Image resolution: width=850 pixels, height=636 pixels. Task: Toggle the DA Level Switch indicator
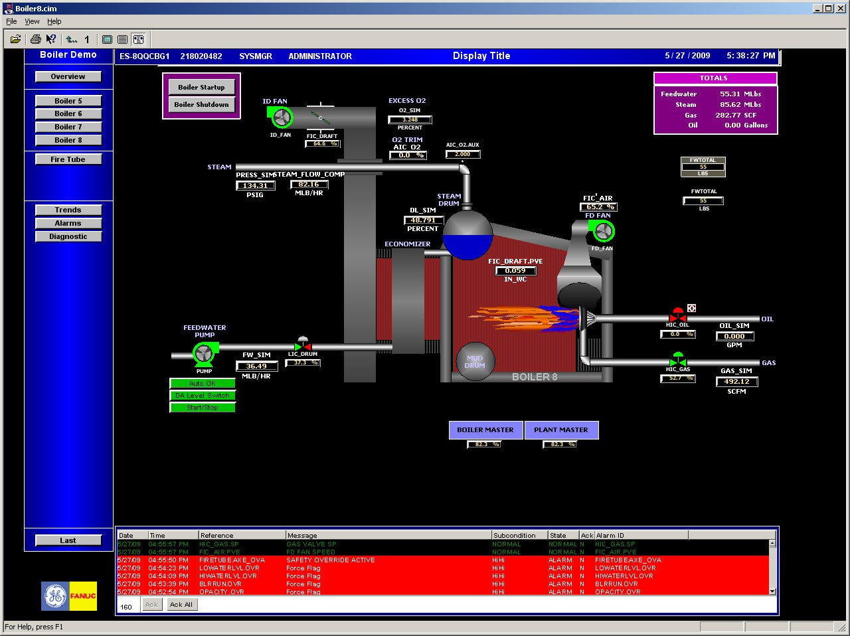(x=203, y=396)
